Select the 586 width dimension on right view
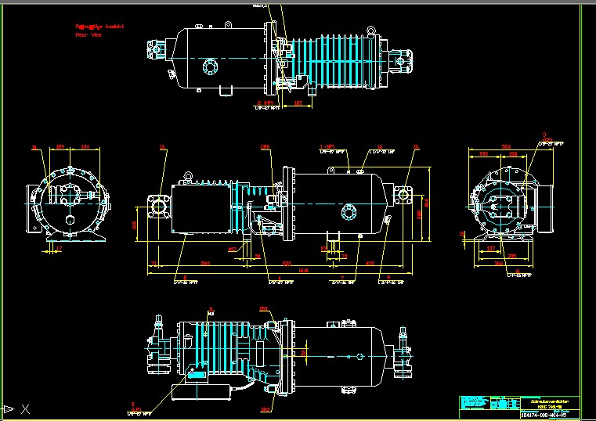Screen dimensions: 596x421 [x=506, y=146]
